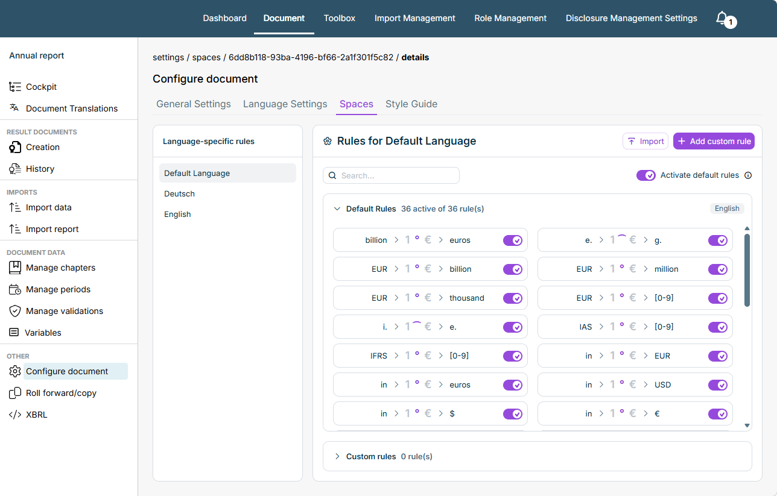Click the Import button
Viewport: 777px width, 496px height.
[x=645, y=141]
